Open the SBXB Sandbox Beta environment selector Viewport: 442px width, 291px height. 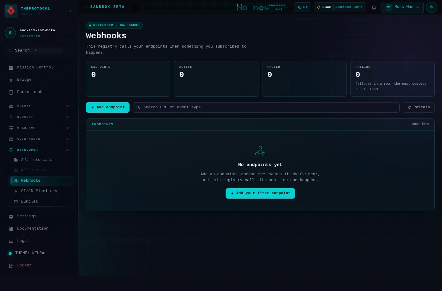(x=340, y=7)
